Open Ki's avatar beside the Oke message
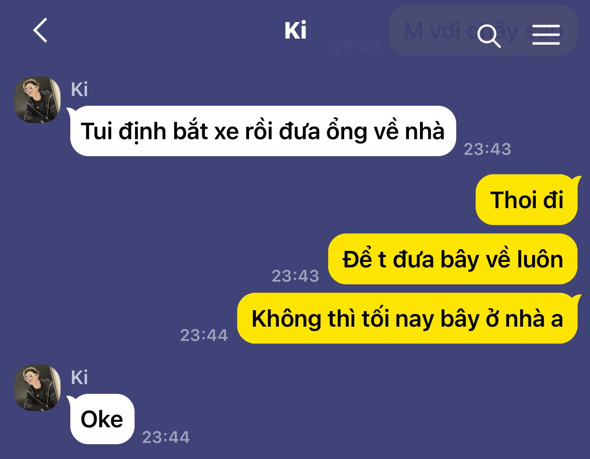Screen dimensions: 590x459 37,387
